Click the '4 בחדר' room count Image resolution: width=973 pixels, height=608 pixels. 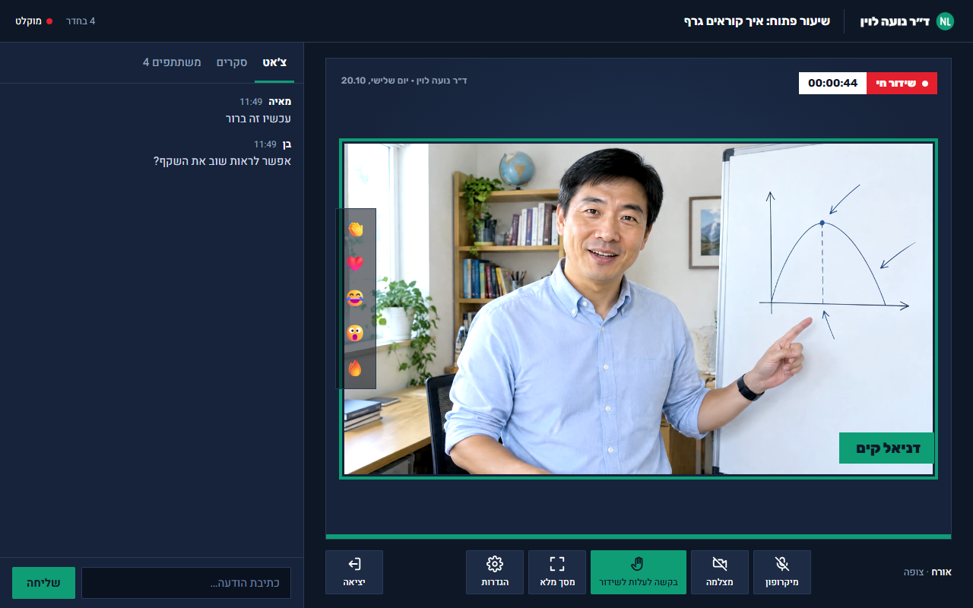pos(81,21)
